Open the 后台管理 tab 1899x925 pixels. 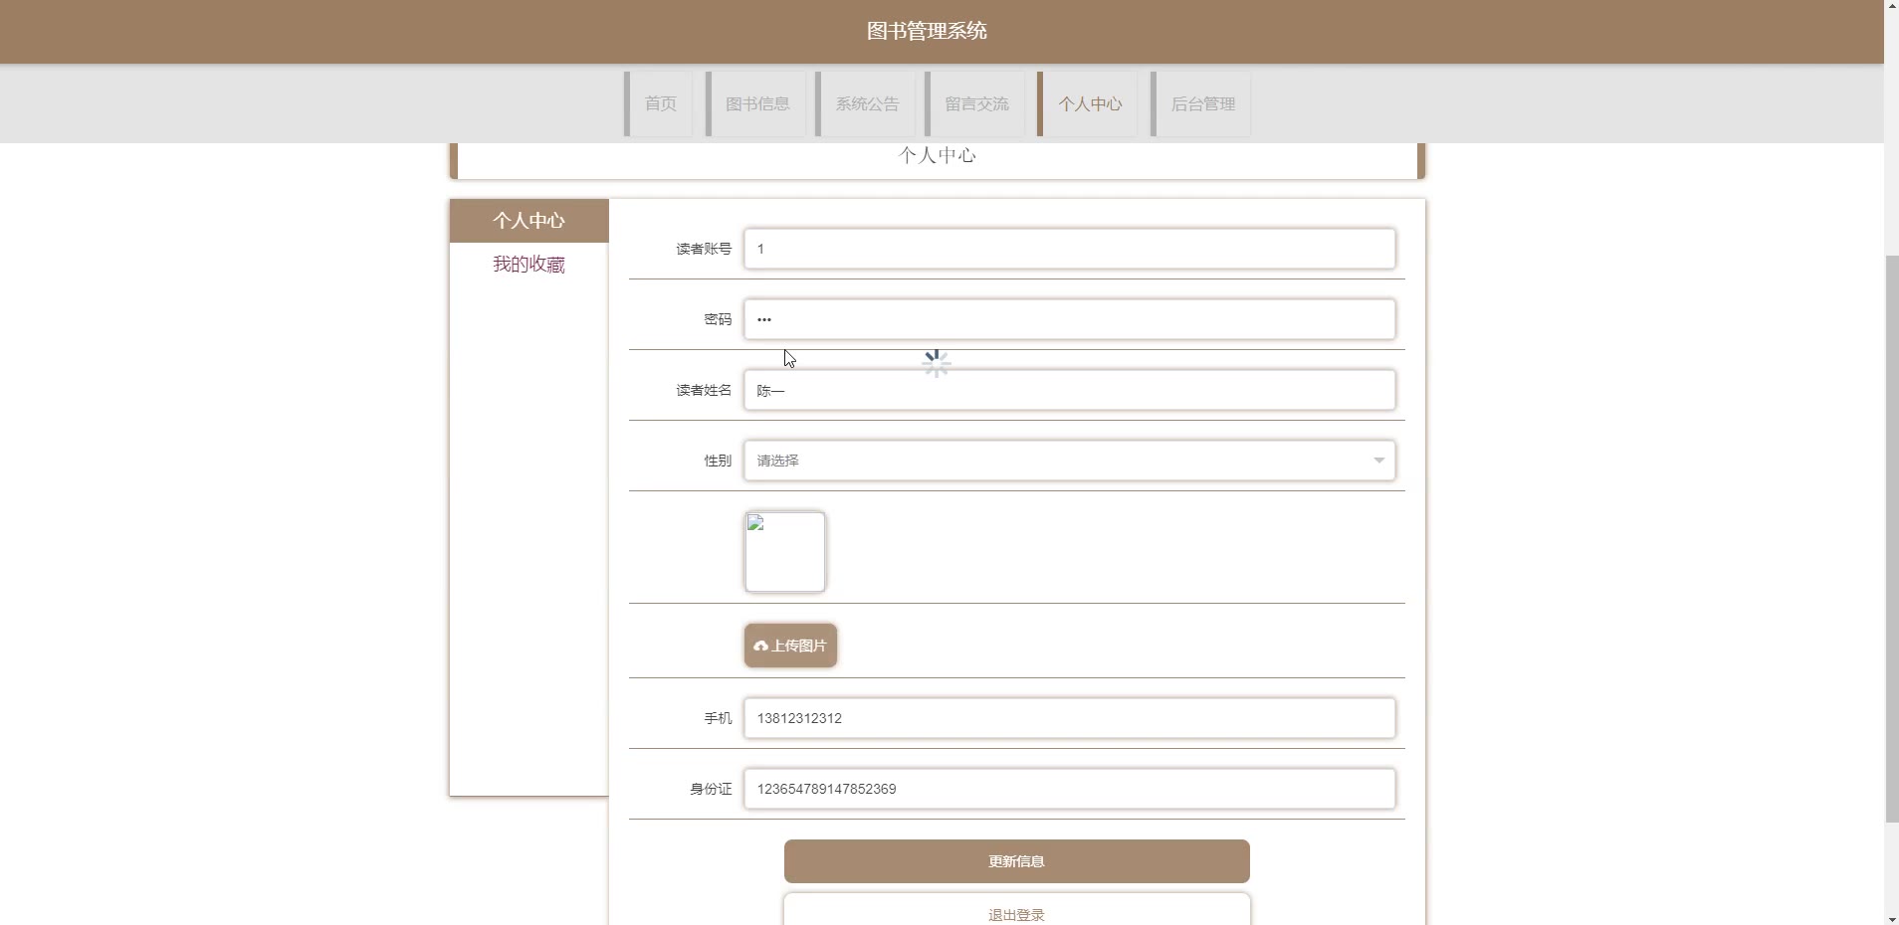[1201, 103]
